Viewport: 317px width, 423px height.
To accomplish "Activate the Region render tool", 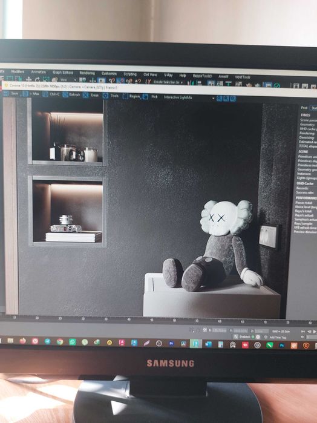I will tap(131, 96).
